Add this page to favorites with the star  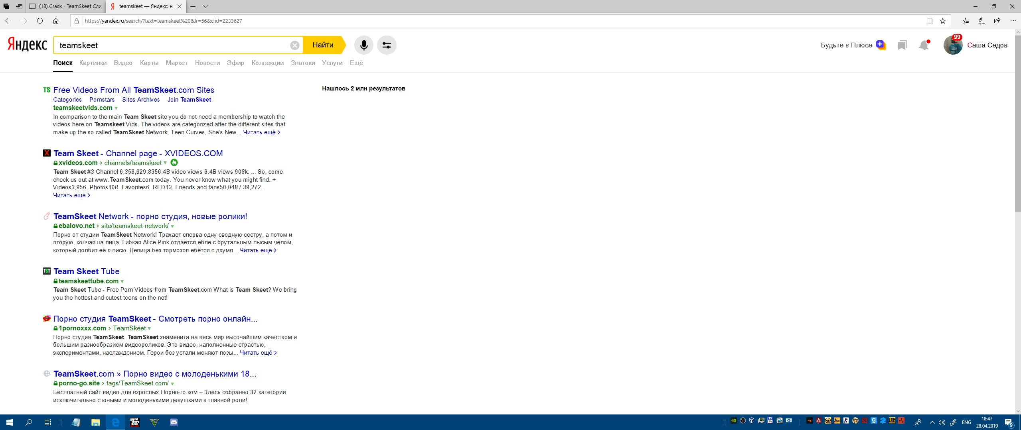(943, 21)
